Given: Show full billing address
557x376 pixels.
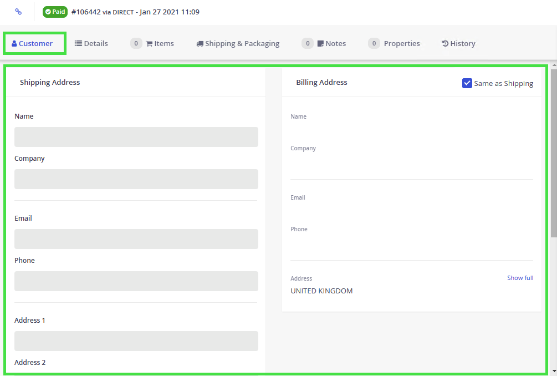Looking at the screenshot, I should [520, 278].
